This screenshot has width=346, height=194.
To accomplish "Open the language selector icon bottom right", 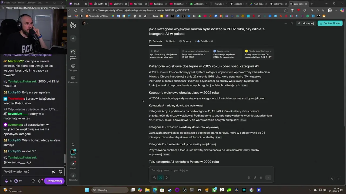I will tap(332, 178).
